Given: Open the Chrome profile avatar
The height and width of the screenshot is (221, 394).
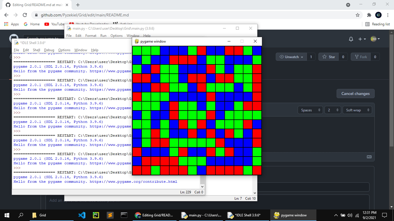Looking at the screenshot, I should 378,15.
